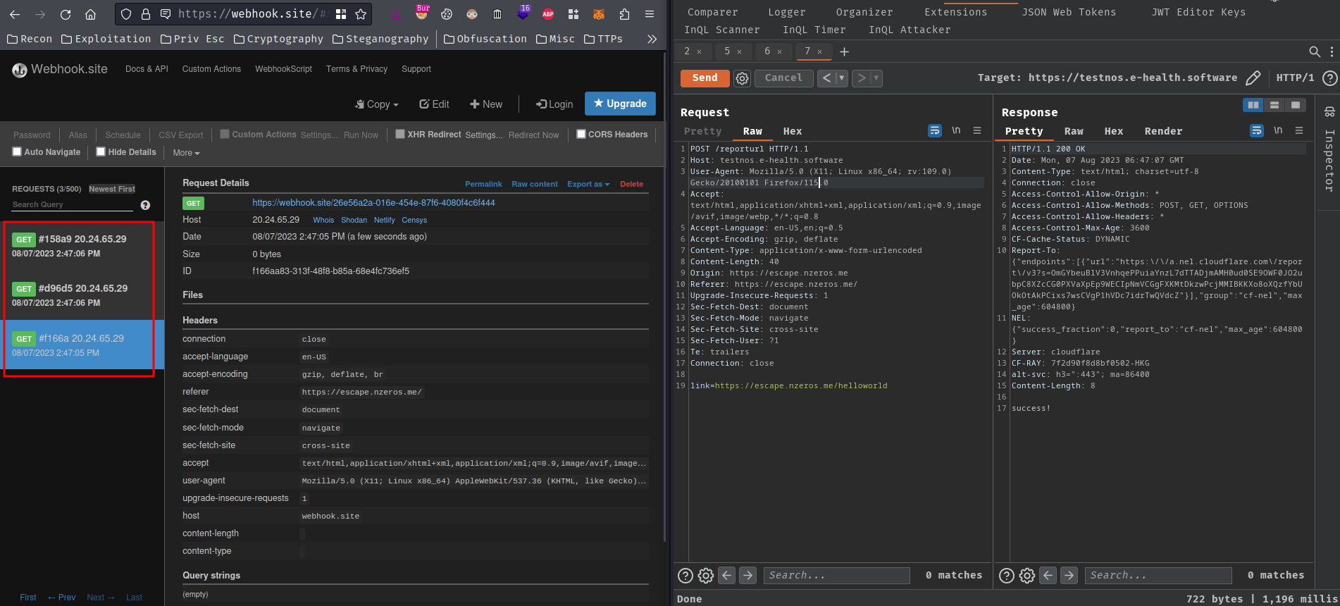
Task: Toggle word wrap icon in Request pane
Action: tap(935, 130)
